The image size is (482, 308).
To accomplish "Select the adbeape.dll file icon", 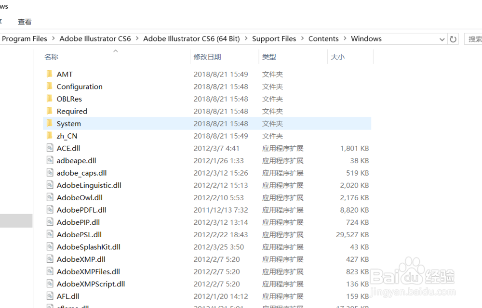I will click(x=50, y=160).
